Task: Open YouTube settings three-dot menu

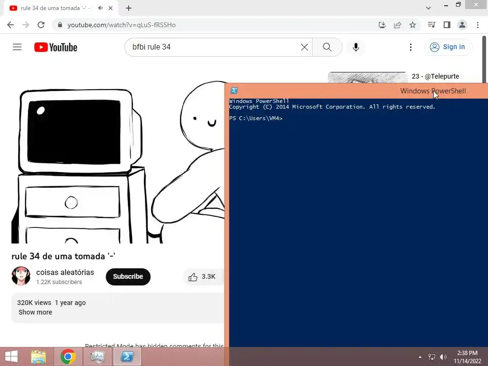Action: click(411, 47)
